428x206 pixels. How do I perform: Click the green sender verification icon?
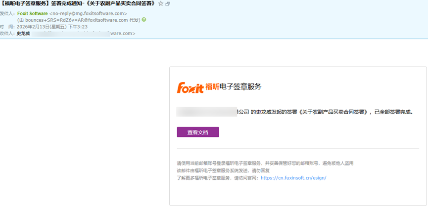tap(144, 20)
